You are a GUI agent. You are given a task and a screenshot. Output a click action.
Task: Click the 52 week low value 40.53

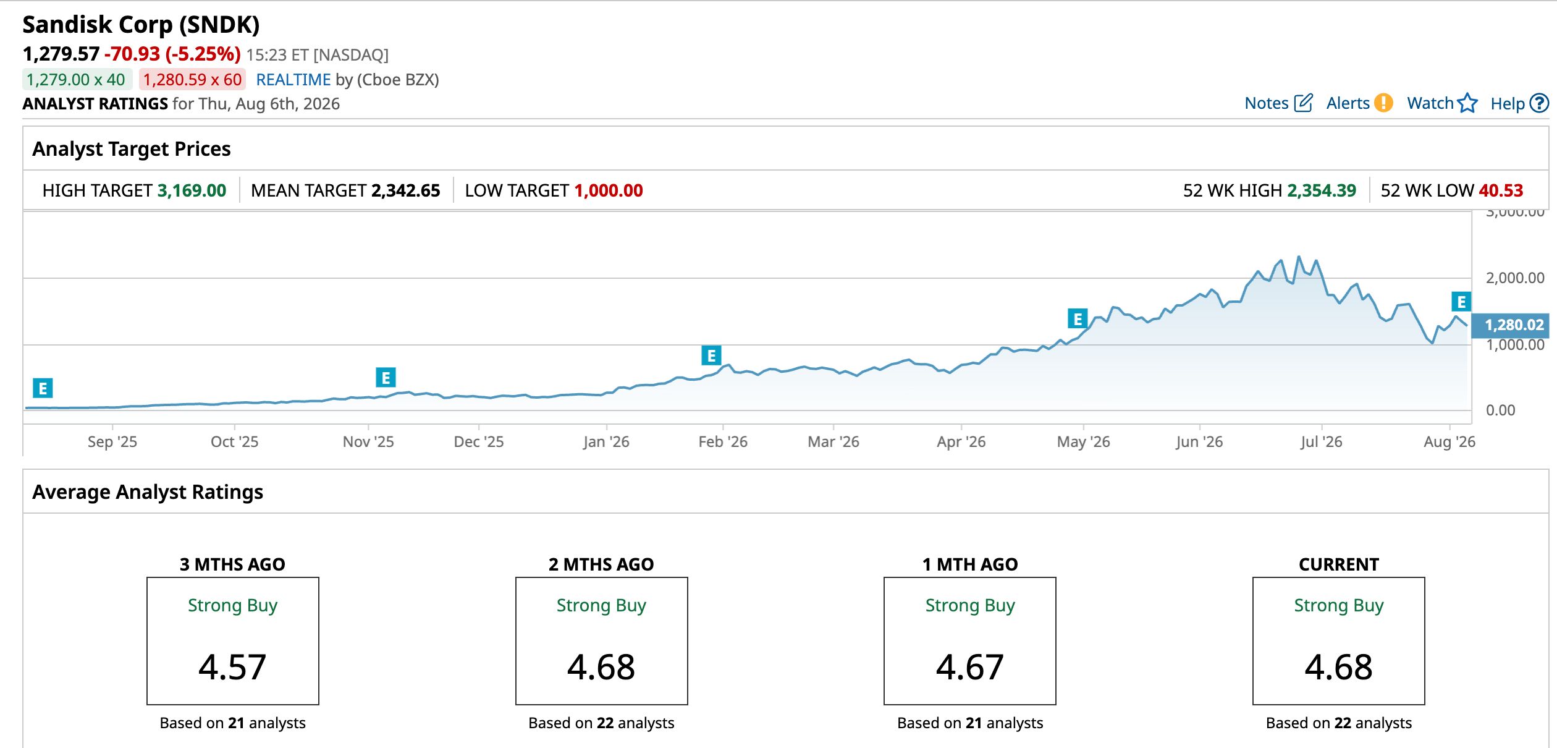tap(1501, 190)
